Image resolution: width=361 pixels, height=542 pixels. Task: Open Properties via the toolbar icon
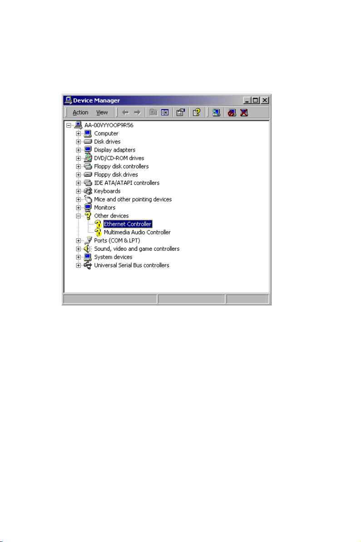[x=180, y=112]
